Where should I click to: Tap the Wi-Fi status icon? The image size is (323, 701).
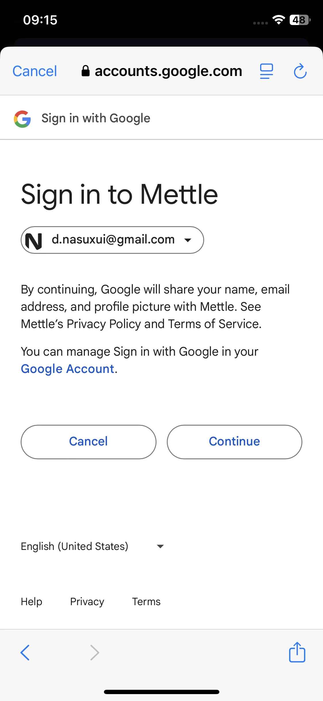point(278,20)
